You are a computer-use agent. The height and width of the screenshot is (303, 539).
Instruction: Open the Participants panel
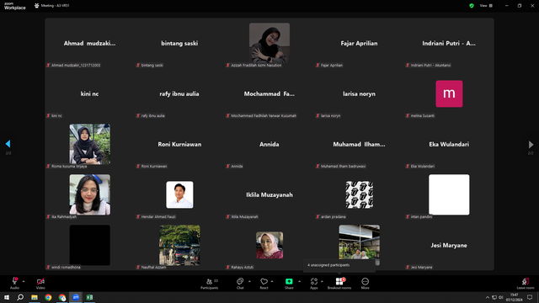tap(210, 284)
